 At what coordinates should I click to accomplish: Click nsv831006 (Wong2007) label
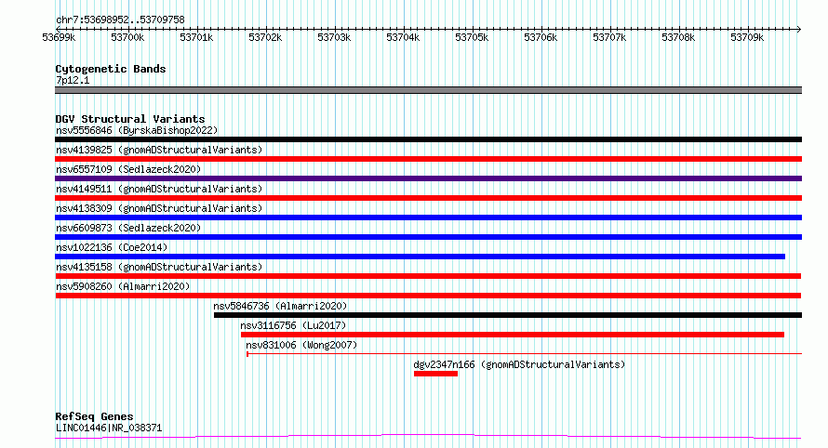[301, 345]
